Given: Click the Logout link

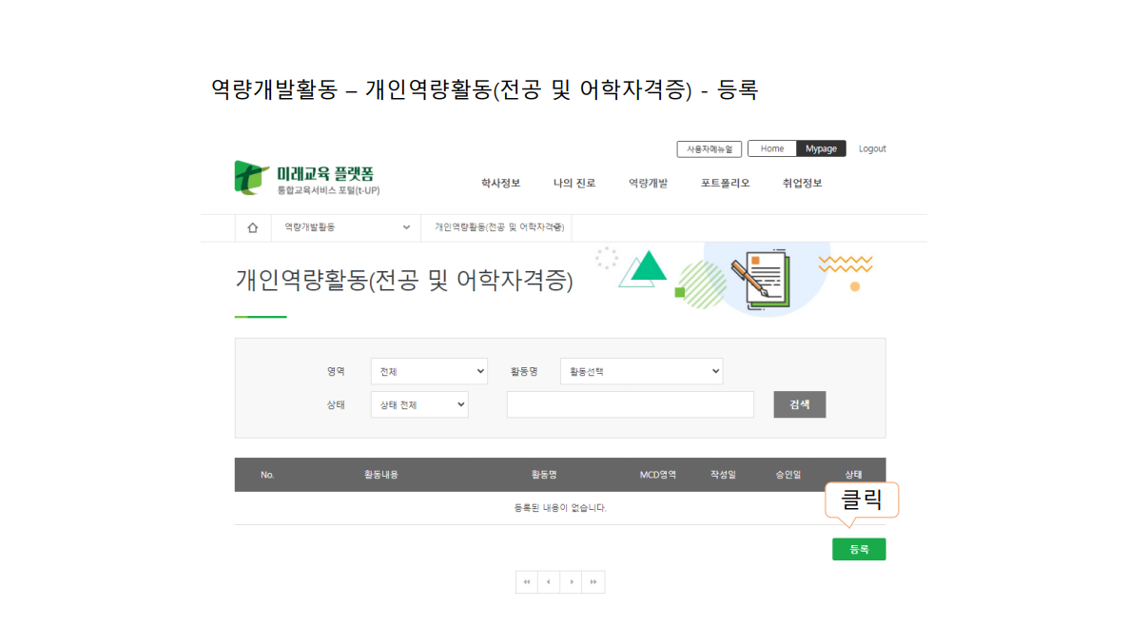Looking at the screenshot, I should 871,149.
